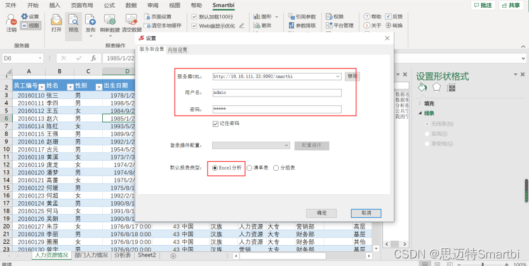The image size is (529, 266).
Task: Open the 登录插件配置 dropdown
Action: 250,145
